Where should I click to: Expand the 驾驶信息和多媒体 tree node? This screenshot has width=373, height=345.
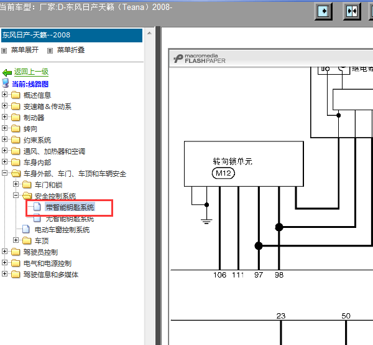click(x=4, y=273)
